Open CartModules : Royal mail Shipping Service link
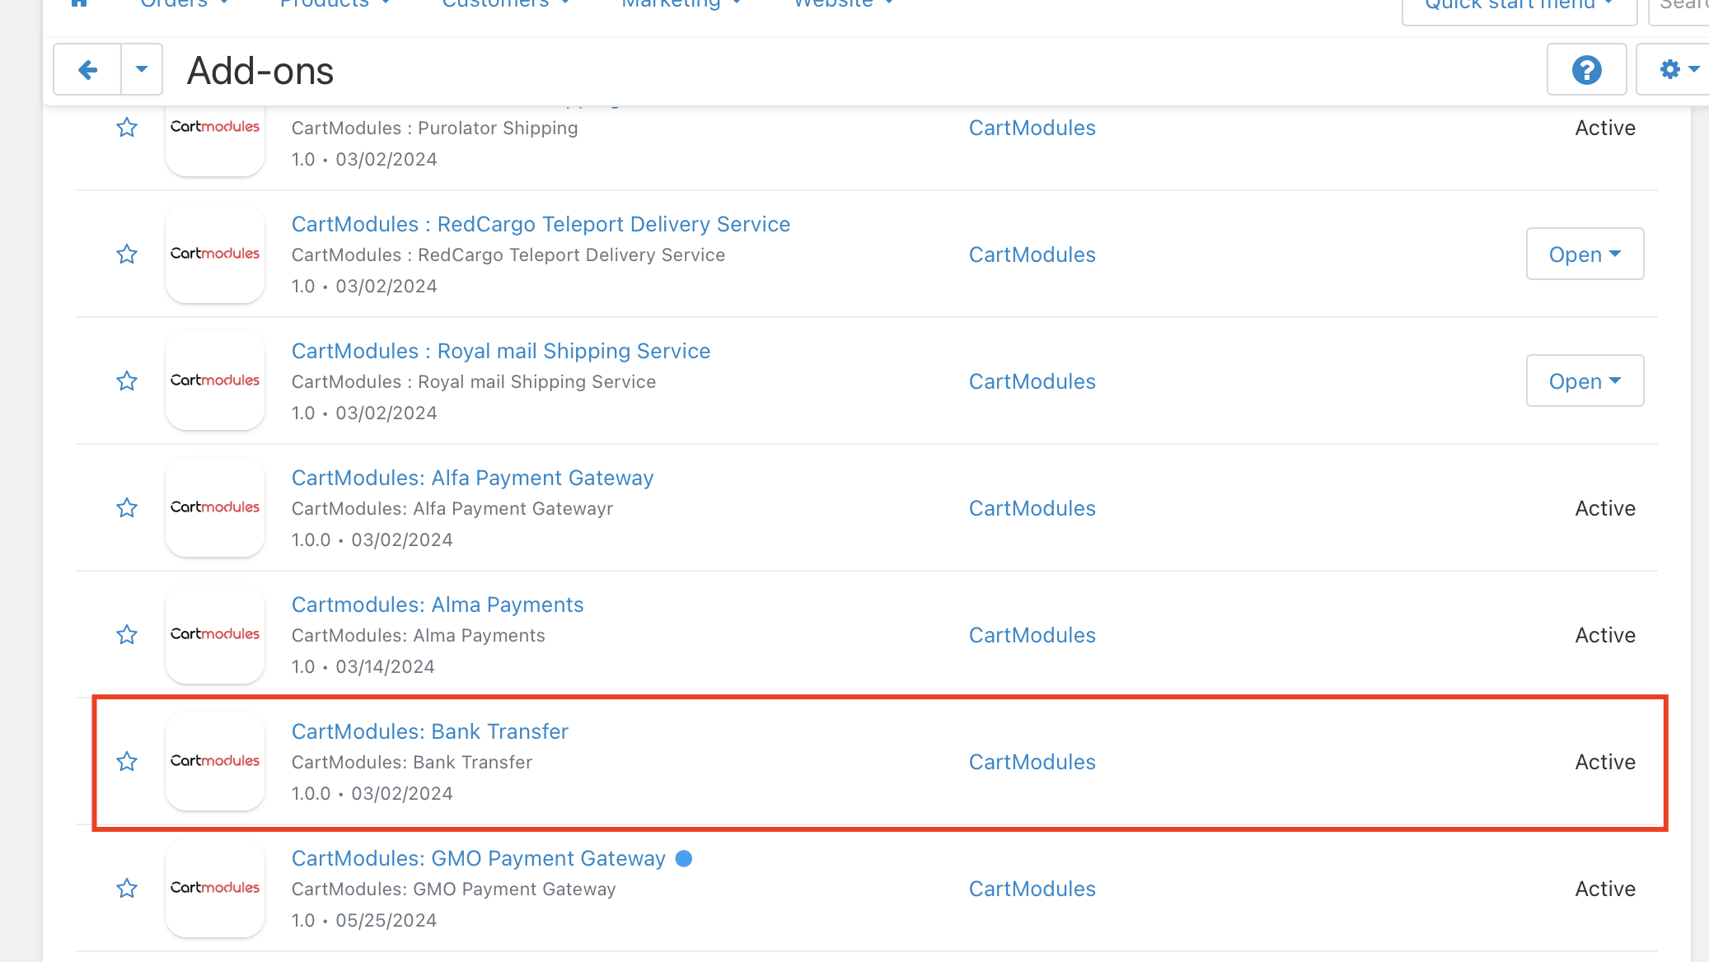This screenshot has width=1709, height=962. (501, 351)
